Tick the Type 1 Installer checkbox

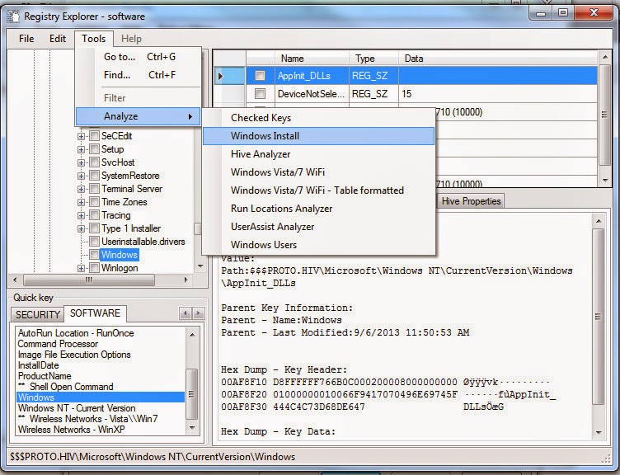point(95,228)
